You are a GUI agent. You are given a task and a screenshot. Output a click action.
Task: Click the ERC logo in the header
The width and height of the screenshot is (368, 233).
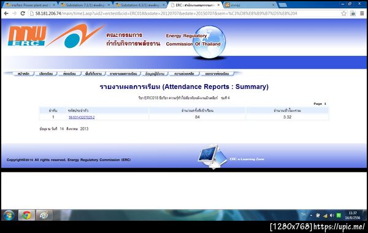27,36
